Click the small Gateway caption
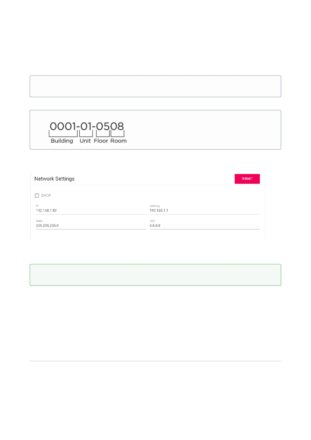311x440 pixels. click(x=155, y=206)
